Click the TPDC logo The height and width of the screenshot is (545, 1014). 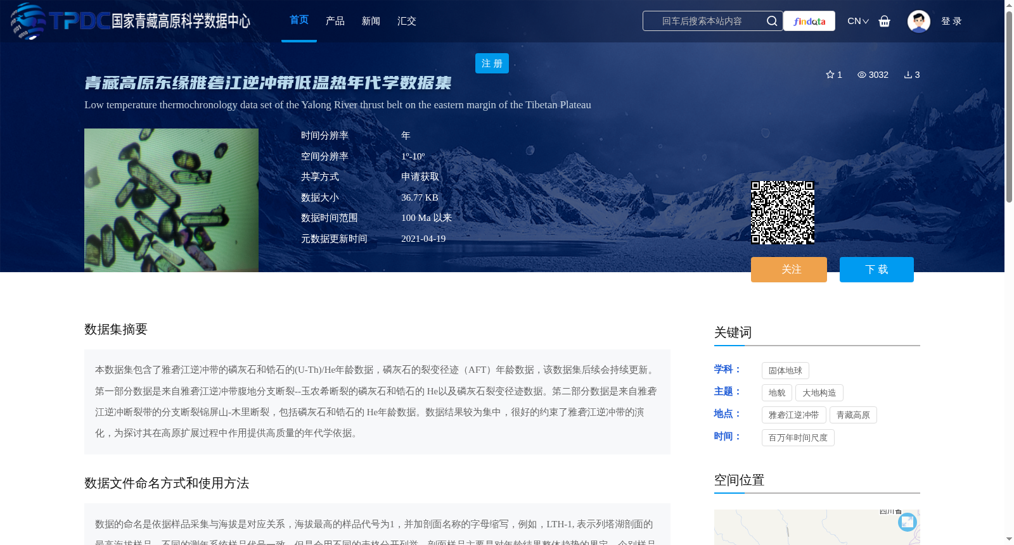(130, 21)
